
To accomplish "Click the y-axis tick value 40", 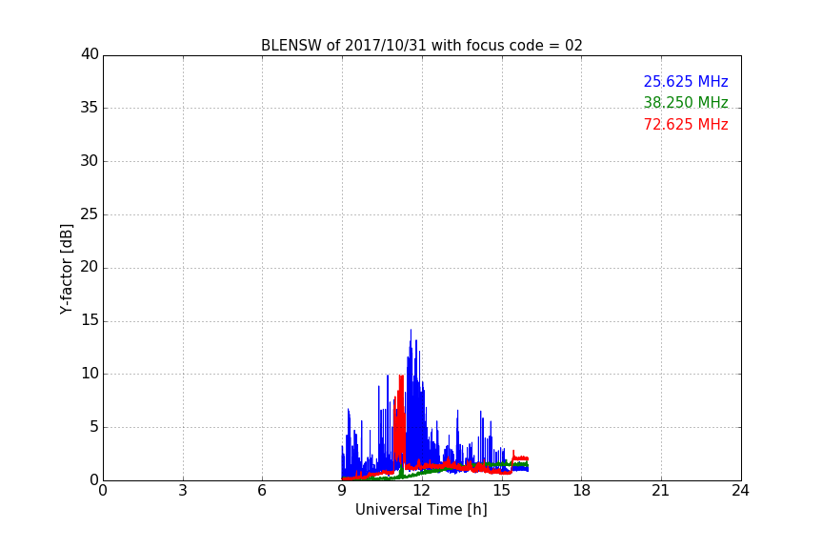I will point(90,54).
